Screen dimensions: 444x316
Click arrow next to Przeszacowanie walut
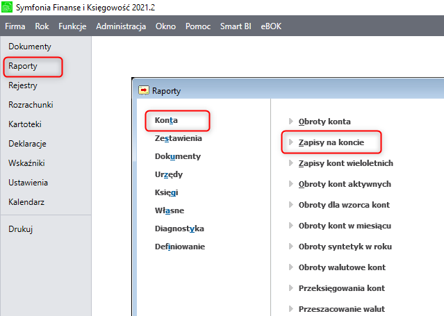point(291,308)
